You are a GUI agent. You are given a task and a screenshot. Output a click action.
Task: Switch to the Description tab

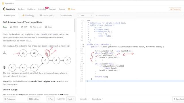(x=9, y=15)
